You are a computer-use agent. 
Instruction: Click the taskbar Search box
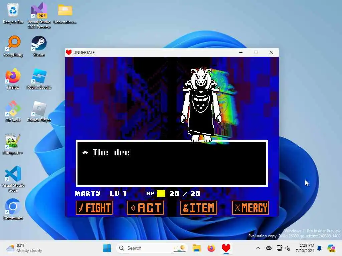pyautogui.click(x=152, y=248)
